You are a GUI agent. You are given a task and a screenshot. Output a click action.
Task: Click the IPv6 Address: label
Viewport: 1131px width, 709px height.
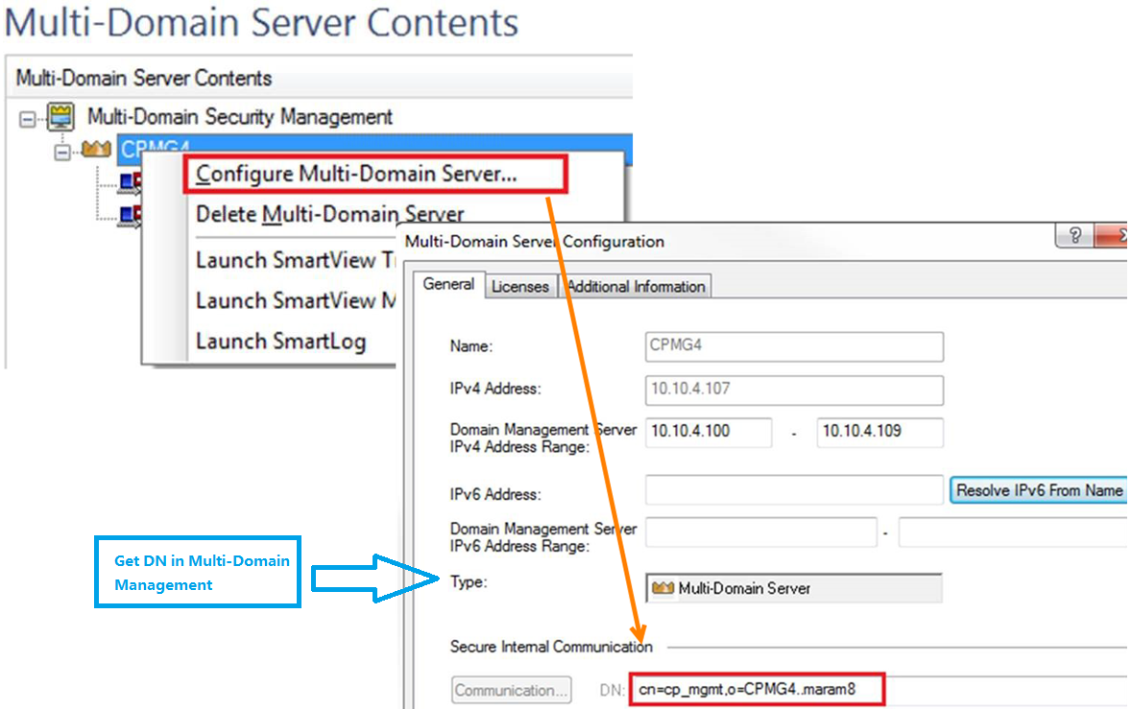(x=495, y=494)
